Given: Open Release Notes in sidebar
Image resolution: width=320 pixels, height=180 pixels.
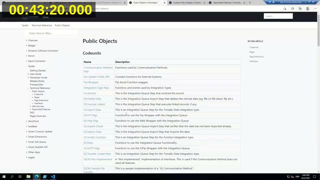Looking at the screenshot, I should click(x=37, y=81).
